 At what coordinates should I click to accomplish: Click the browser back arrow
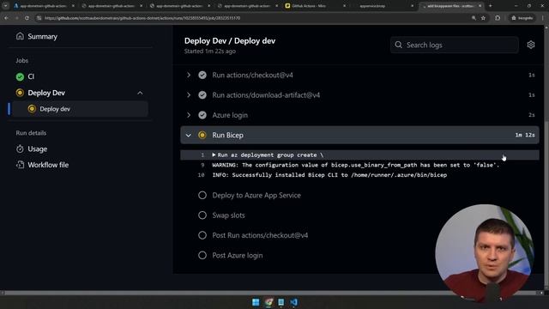pyautogui.click(x=6, y=18)
